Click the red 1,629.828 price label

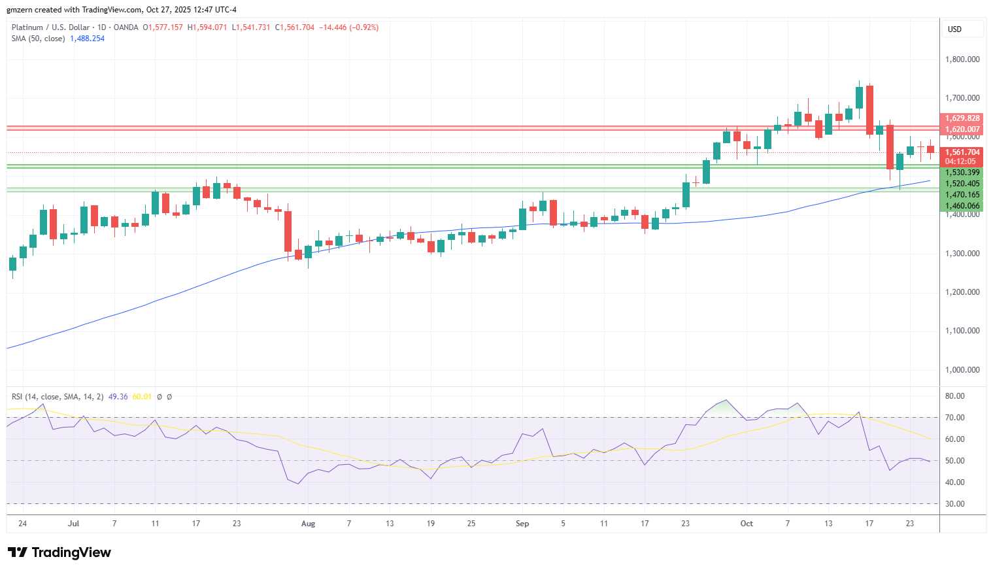pos(962,118)
